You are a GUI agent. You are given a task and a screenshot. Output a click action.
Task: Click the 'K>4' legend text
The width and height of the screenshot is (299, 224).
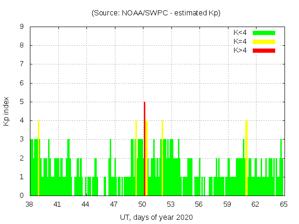click(x=240, y=50)
